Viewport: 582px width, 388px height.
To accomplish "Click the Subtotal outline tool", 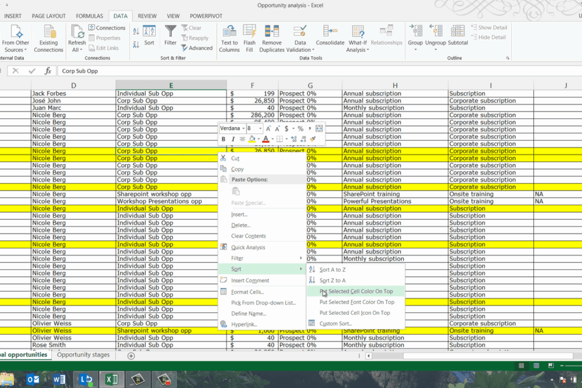I will (x=457, y=36).
